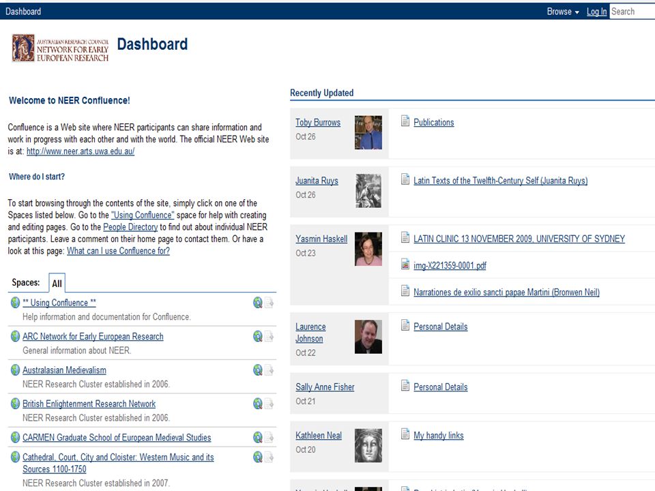
Task: Open Kathleen Neal profile link
Action: pos(319,436)
